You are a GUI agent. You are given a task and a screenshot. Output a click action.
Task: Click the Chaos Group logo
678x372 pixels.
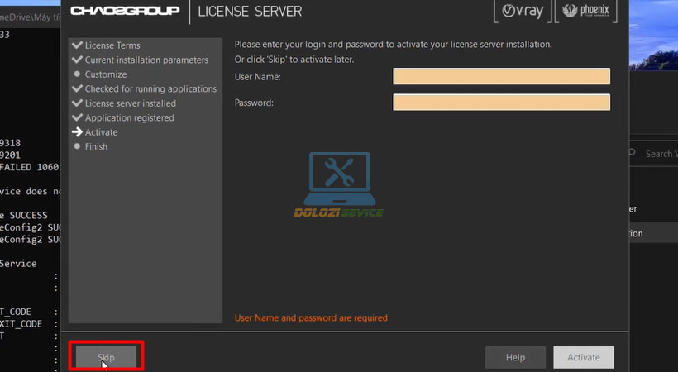126,12
